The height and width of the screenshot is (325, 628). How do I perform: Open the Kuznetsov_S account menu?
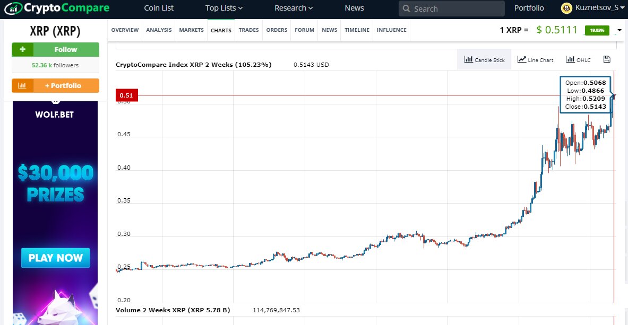tap(599, 7)
